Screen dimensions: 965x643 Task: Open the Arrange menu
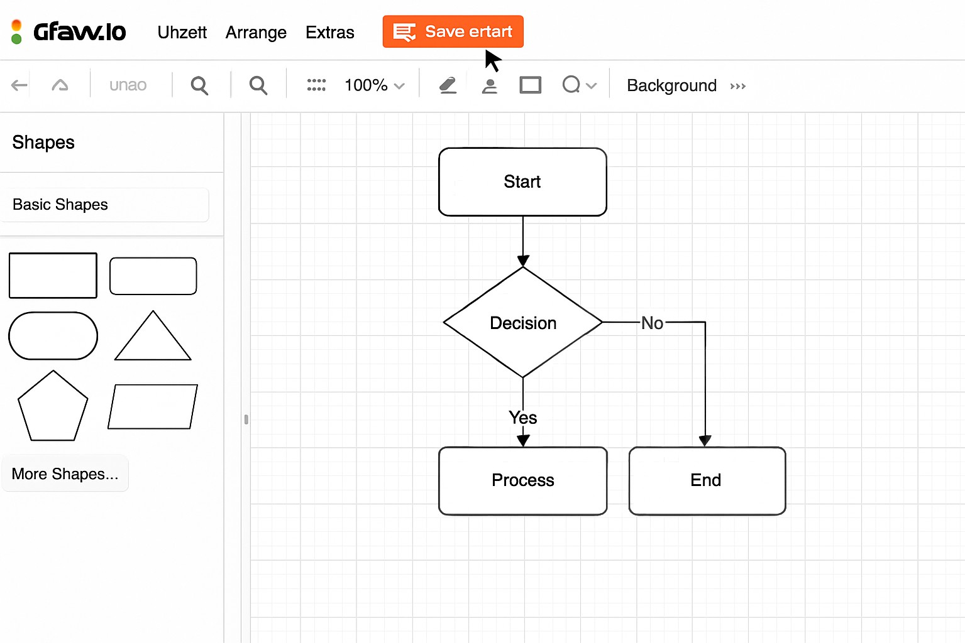point(256,32)
